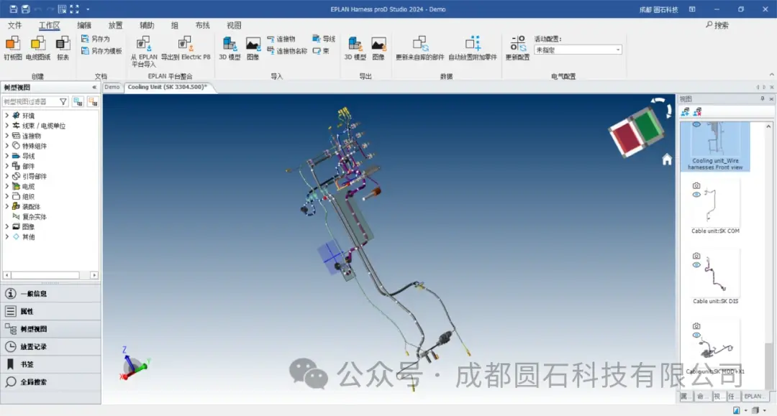The height and width of the screenshot is (416, 777).
Task: Switch to the 放置 ribbon tab
Action: coord(115,25)
